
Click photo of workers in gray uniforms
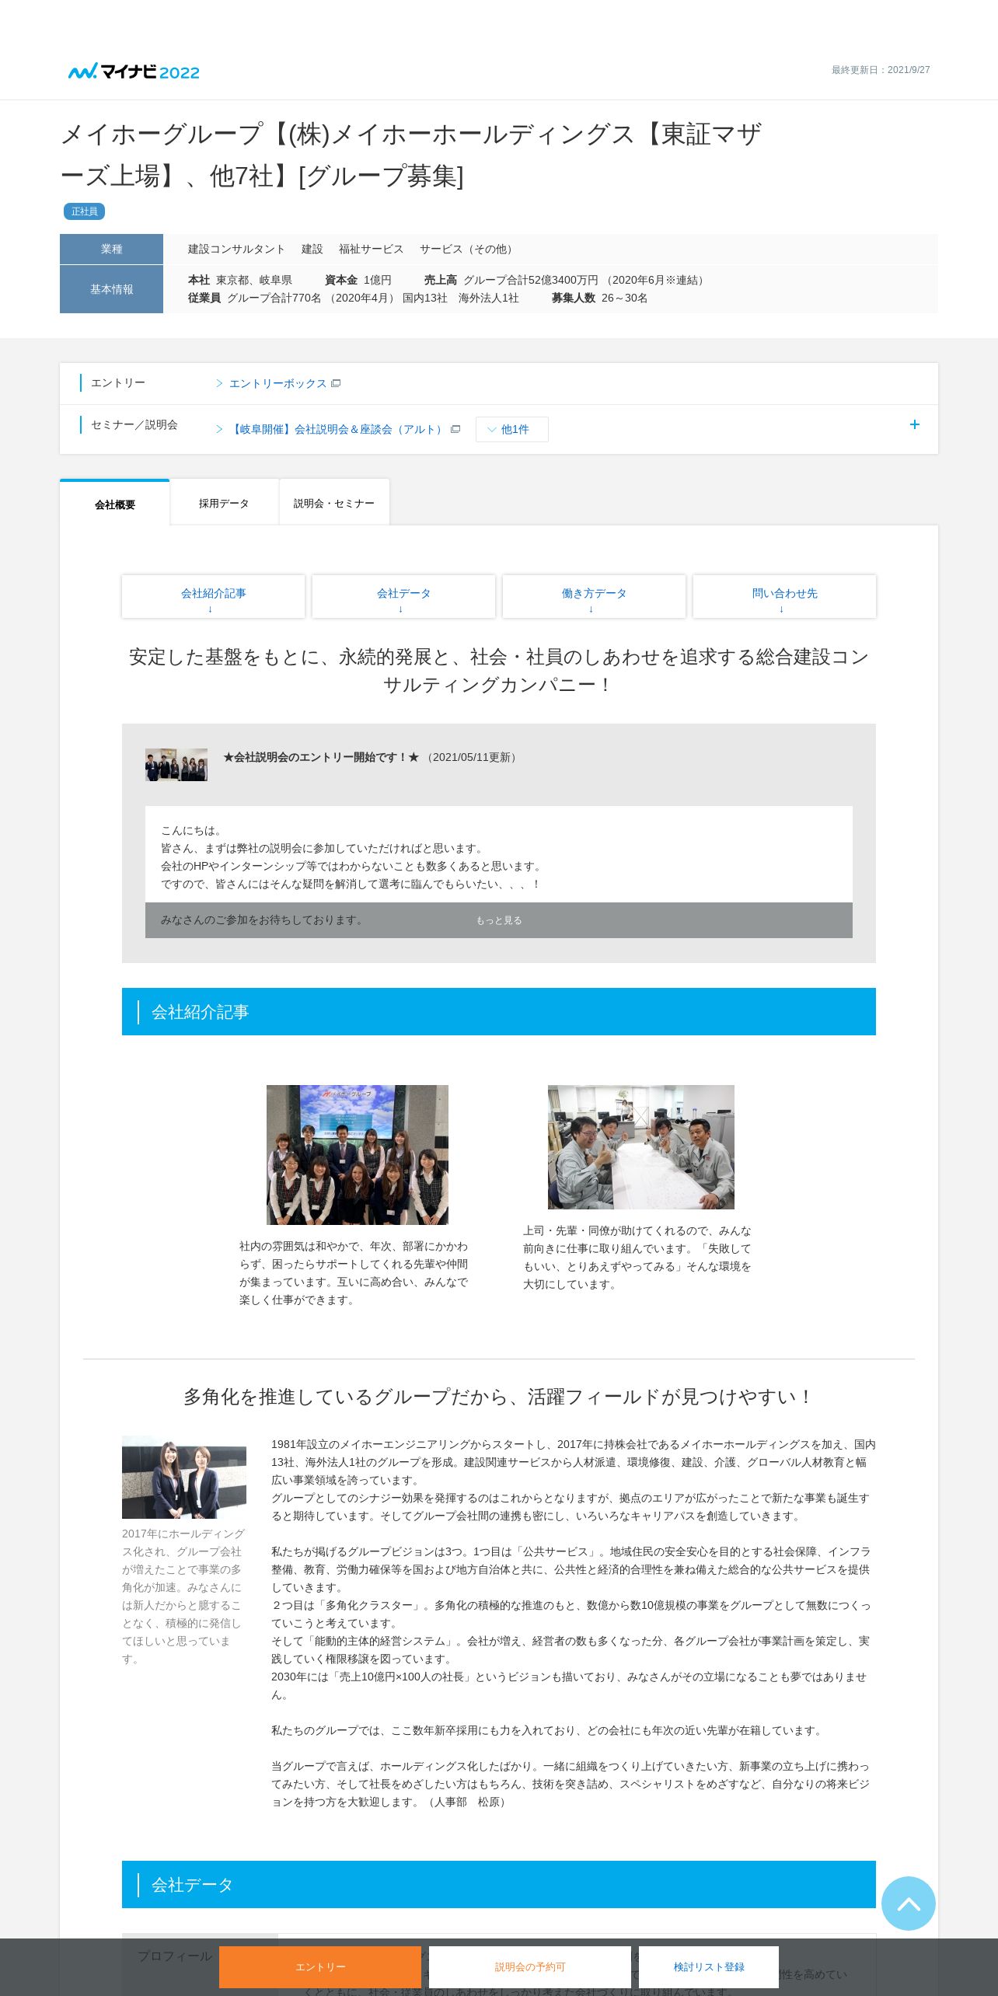[x=641, y=1147]
